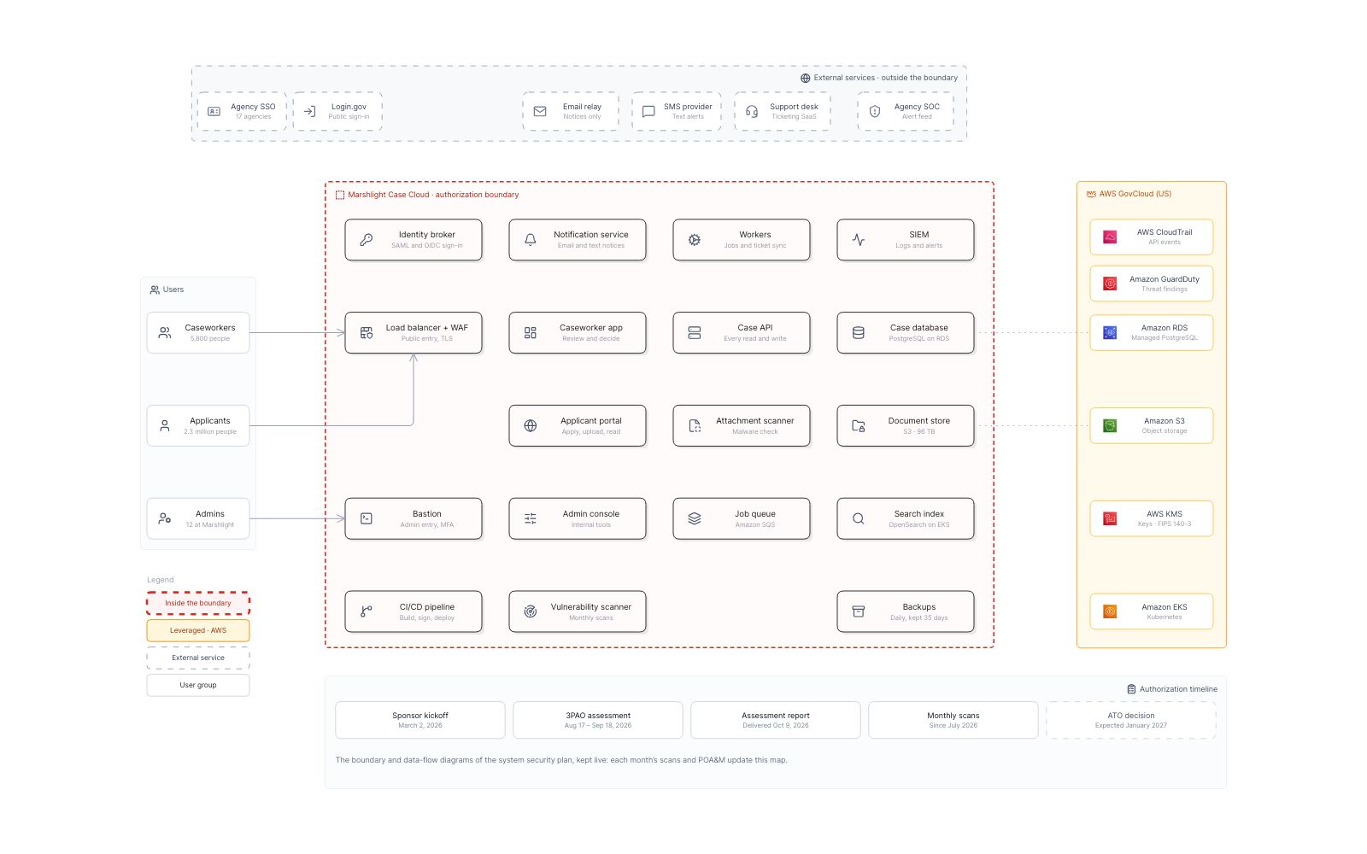Click the git branch icon on CI/CD pipeline

[x=367, y=612]
